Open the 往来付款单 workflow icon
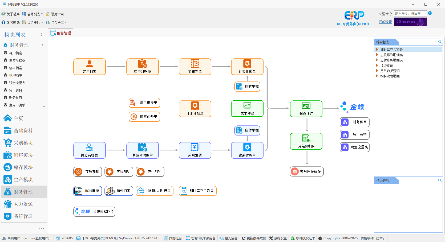This screenshot has height=242, width=445. pyautogui.click(x=247, y=150)
